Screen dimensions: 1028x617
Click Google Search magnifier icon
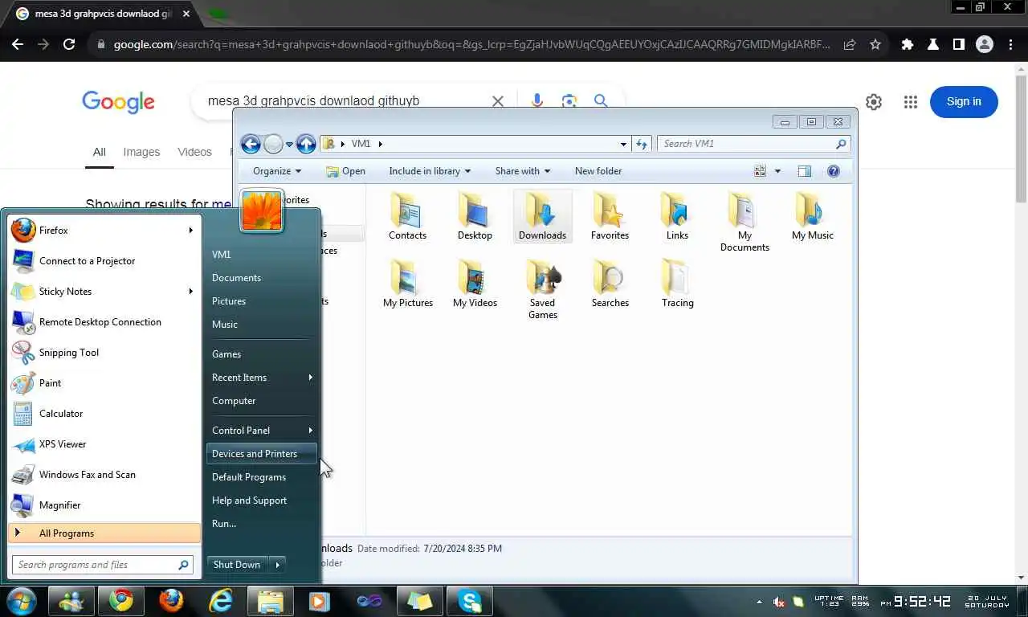pyautogui.click(x=601, y=100)
